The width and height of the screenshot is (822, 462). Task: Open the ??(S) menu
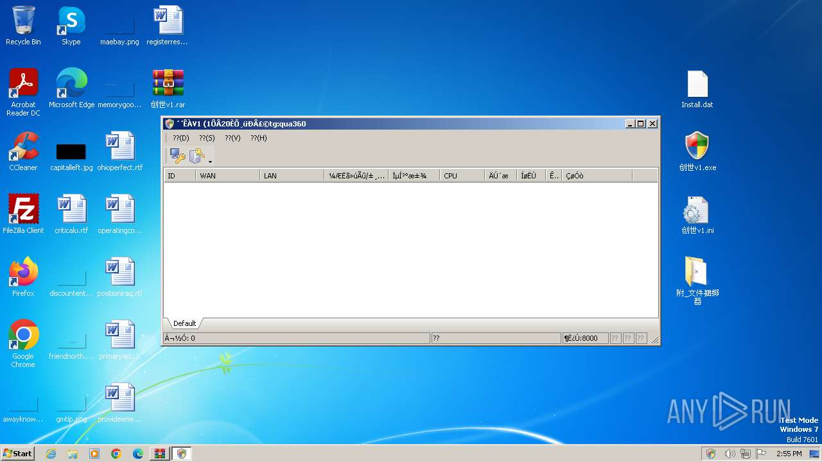[207, 138]
